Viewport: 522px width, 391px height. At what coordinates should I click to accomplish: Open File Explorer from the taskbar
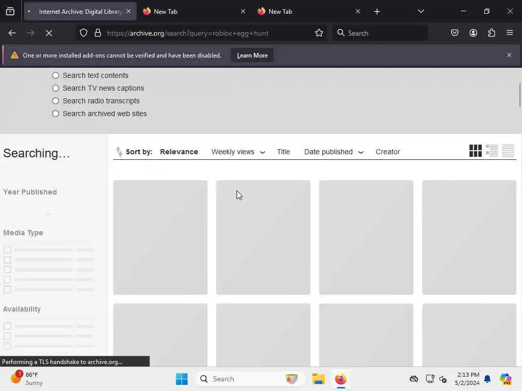coord(318,379)
